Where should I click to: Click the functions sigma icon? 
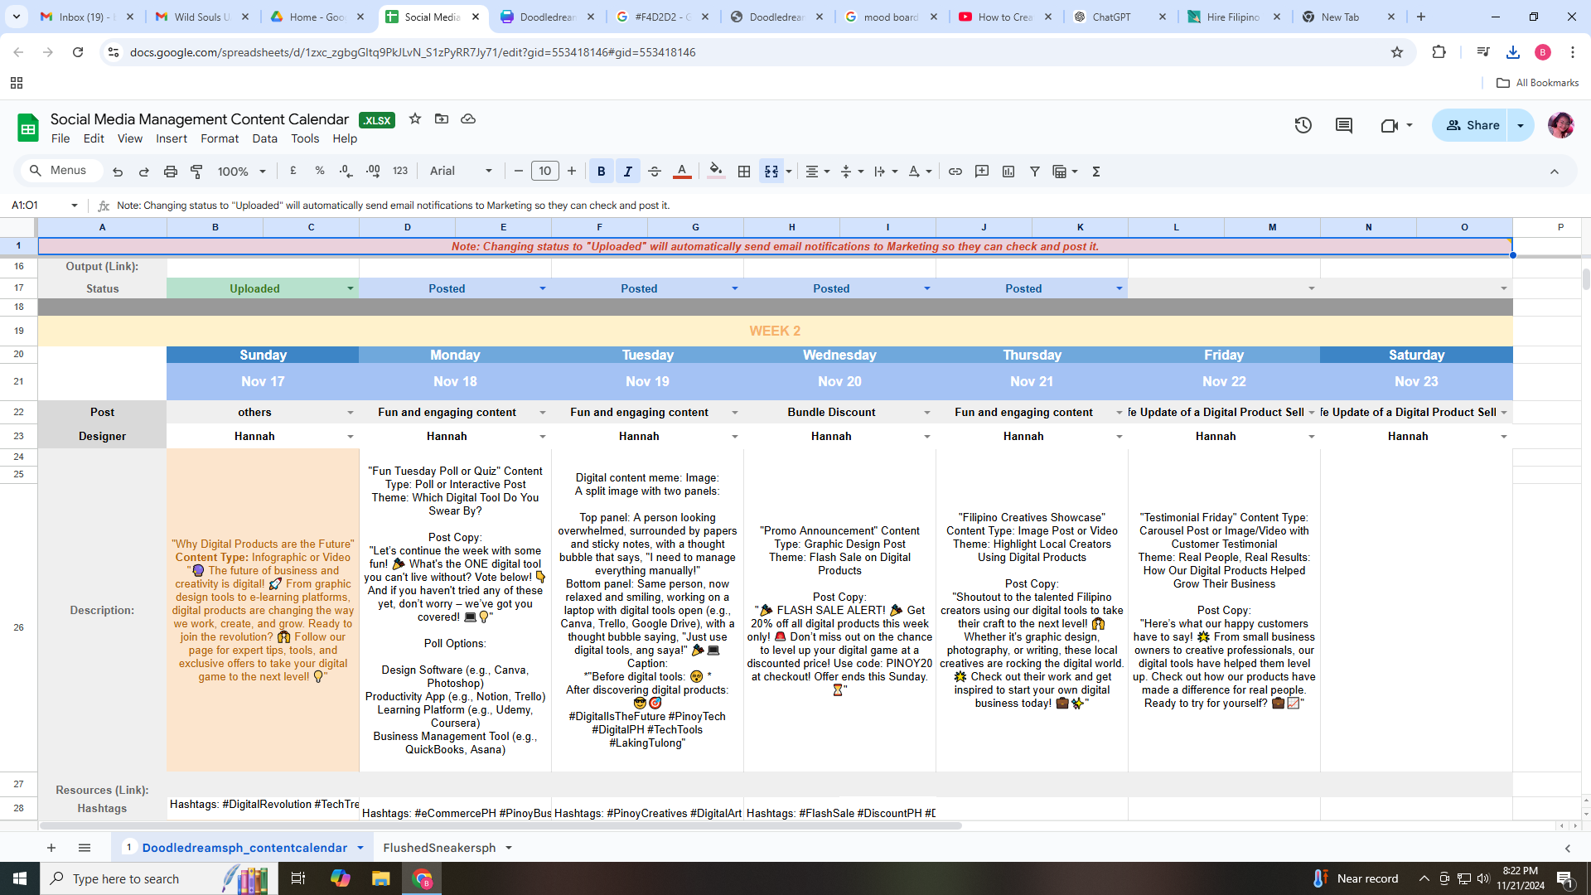point(1096,172)
